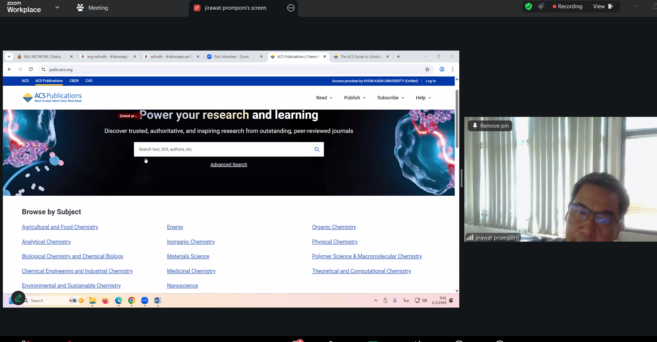Select the C&EN top navigation item
Image resolution: width=657 pixels, height=342 pixels.
click(x=74, y=81)
